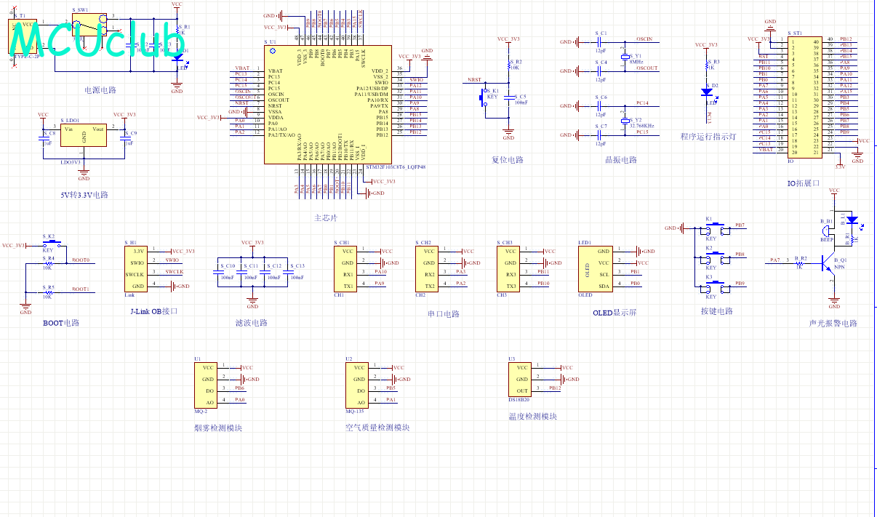Click the S_C8 1uF capacitor

click(x=42, y=140)
